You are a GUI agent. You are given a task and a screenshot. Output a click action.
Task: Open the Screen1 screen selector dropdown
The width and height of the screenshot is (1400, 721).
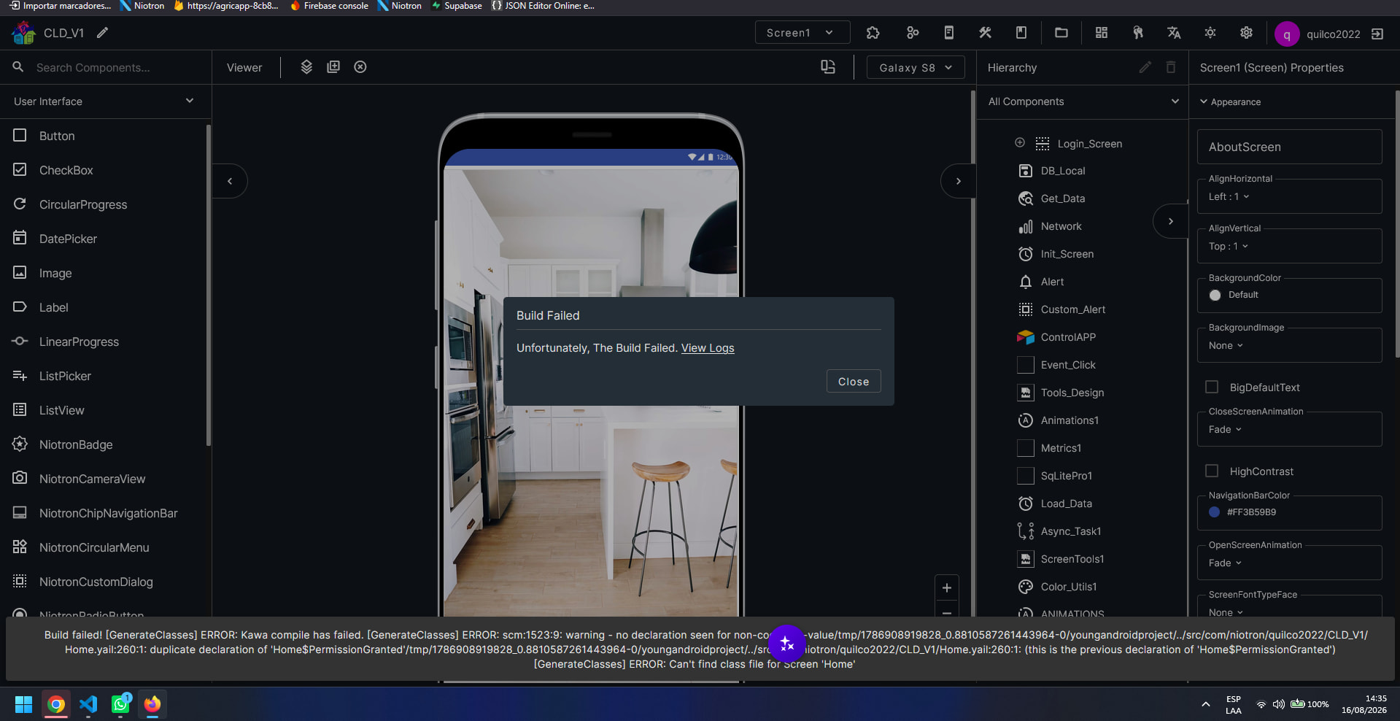click(803, 33)
